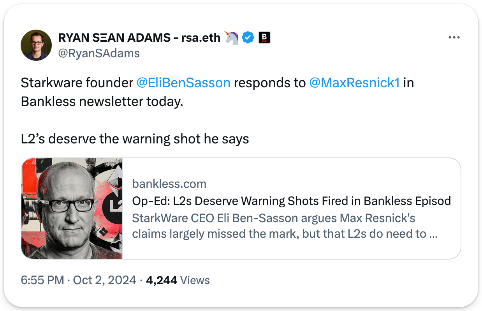Image resolution: width=482 pixels, height=311 pixels.
Task: Click the 4,244 Views count
Action: pos(178,280)
